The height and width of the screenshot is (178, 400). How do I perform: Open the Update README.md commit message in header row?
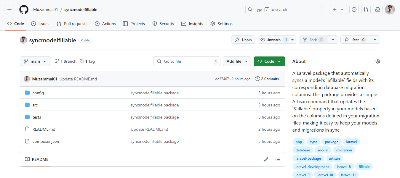point(78,79)
